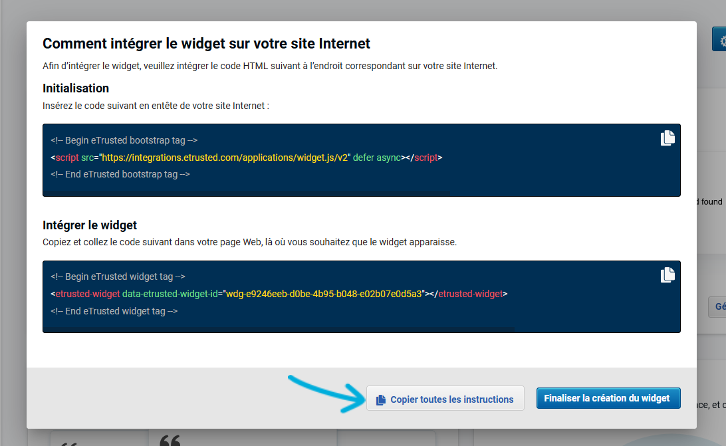The height and width of the screenshot is (446, 726).
Task: Click the partially hidden 'Gé' button in background
Action: tap(717, 306)
